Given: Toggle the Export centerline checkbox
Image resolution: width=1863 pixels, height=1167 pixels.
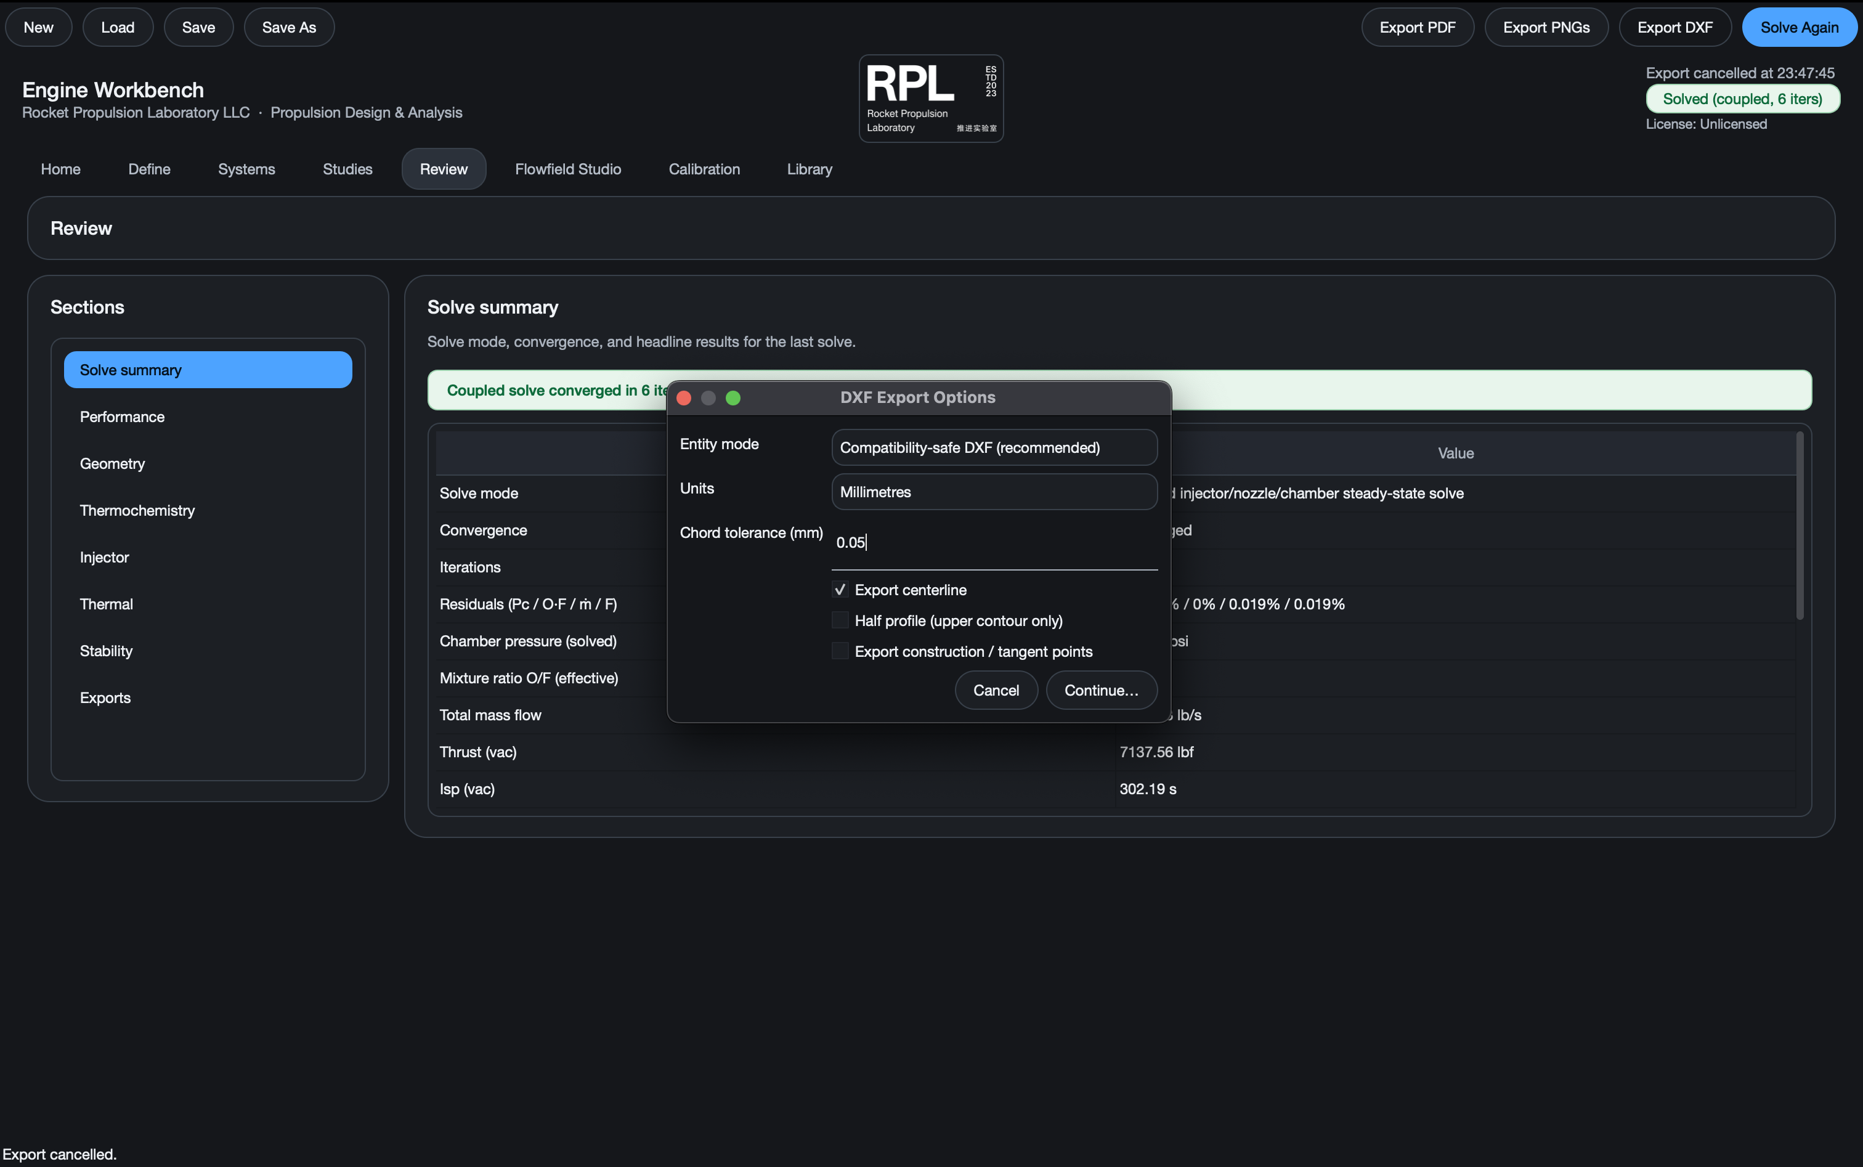Looking at the screenshot, I should 840,590.
